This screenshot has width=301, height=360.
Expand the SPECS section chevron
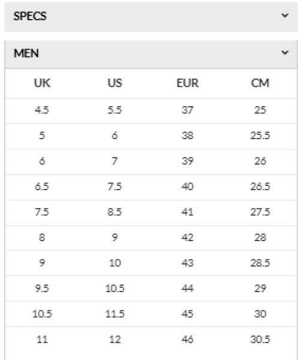click(x=284, y=16)
